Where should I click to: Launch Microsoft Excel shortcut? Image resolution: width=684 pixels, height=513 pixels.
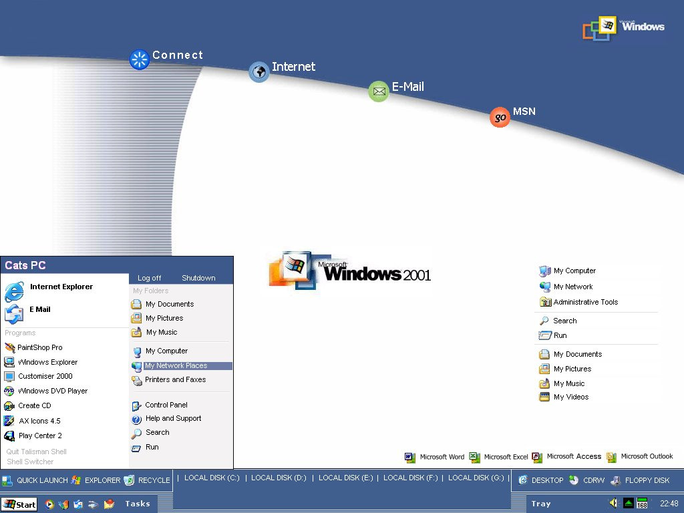[x=498, y=457]
